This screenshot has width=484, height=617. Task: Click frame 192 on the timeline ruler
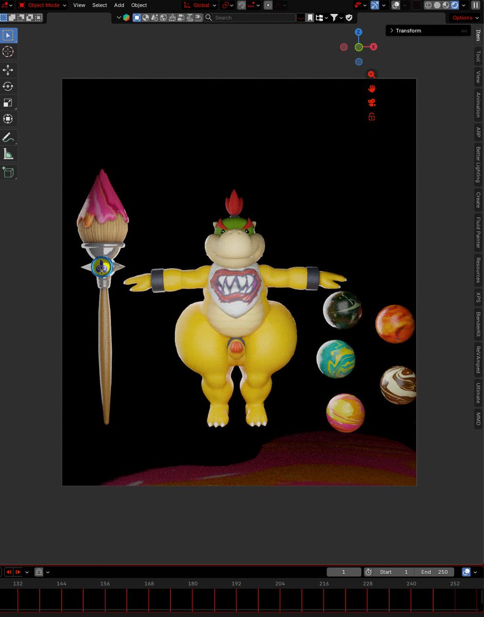pos(236,584)
